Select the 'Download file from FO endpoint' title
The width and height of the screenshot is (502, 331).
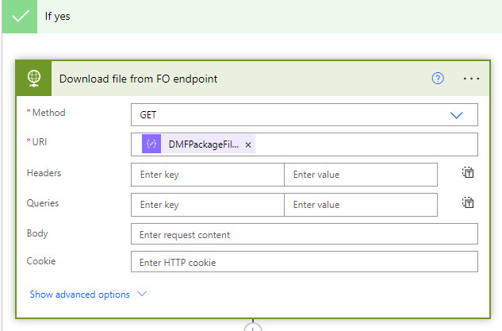(x=138, y=79)
